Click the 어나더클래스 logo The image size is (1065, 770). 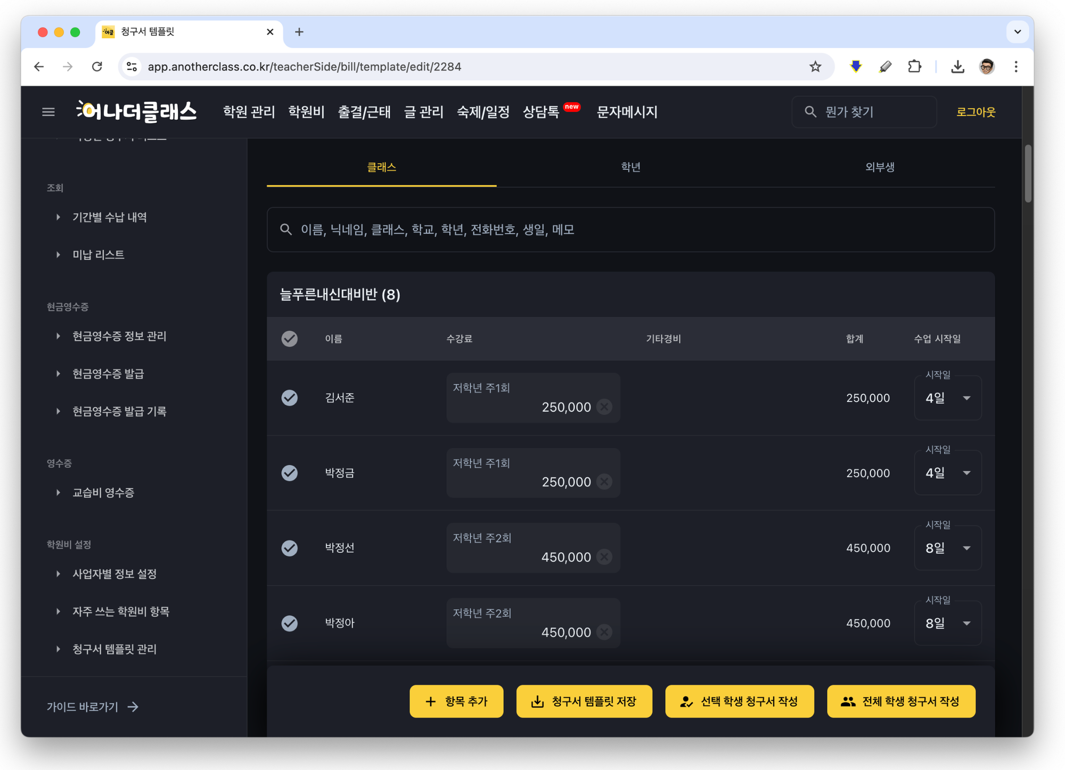point(136,111)
